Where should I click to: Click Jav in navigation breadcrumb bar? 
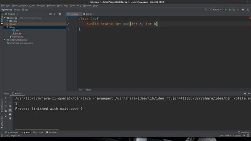[x=25, y=10]
